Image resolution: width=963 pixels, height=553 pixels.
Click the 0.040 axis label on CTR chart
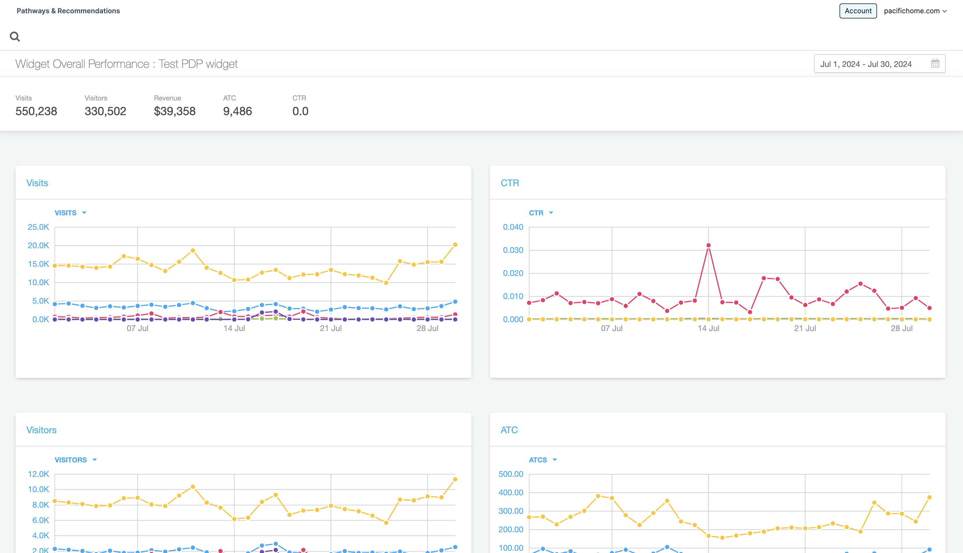click(x=513, y=227)
